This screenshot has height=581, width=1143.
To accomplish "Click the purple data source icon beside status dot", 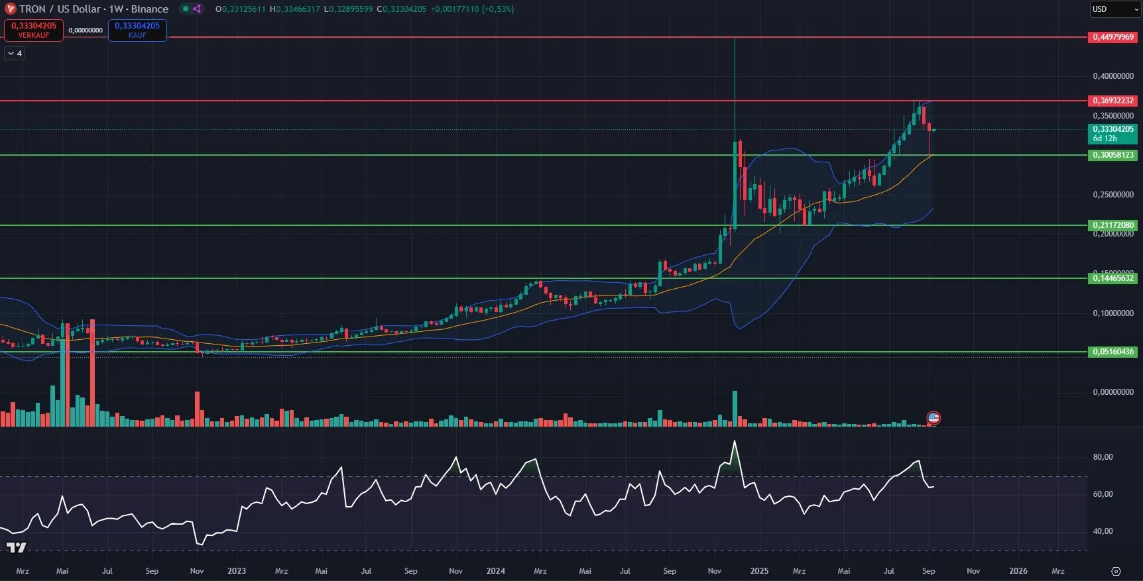I will [x=197, y=9].
